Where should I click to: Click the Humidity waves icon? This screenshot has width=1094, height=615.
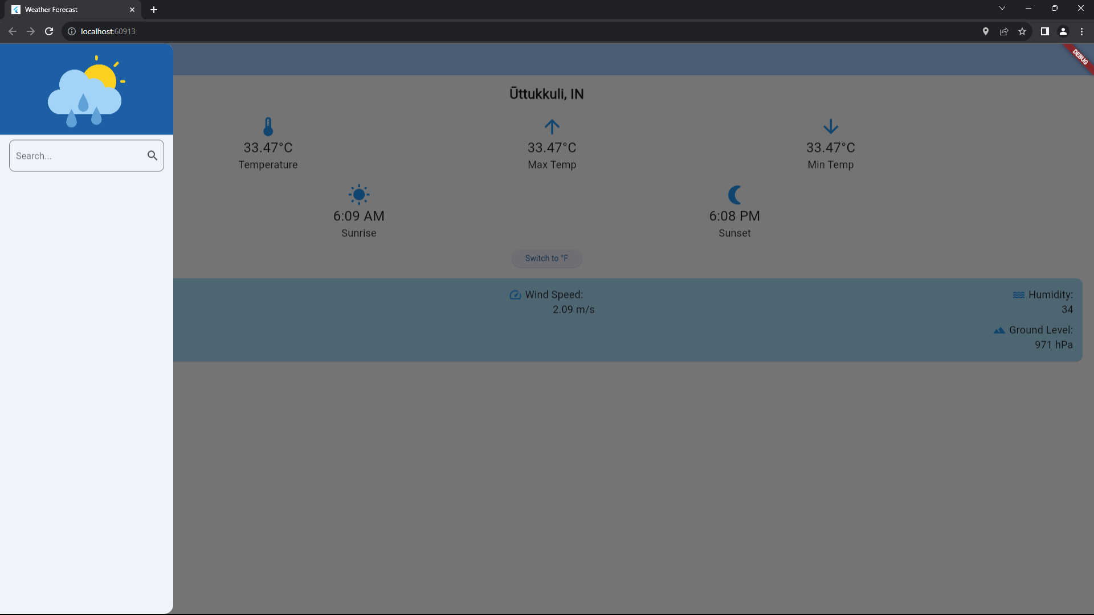[1018, 295]
